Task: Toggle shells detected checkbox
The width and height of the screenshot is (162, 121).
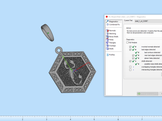Action: click(130, 61)
